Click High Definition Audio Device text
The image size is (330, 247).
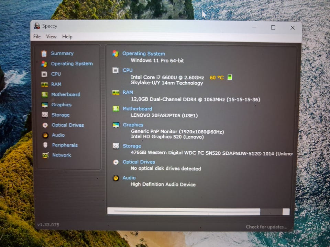163,185
